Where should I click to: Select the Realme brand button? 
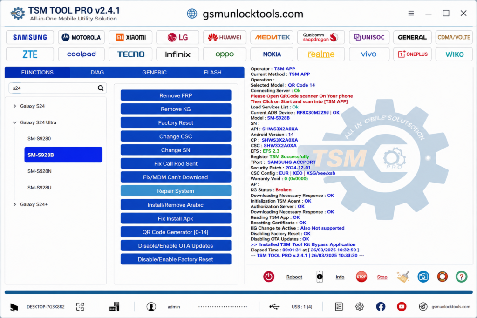pyautogui.click(x=320, y=54)
